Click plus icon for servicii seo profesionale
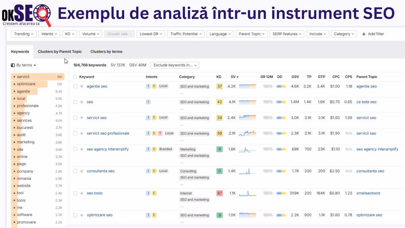405x228 pixels. [x=82, y=133]
